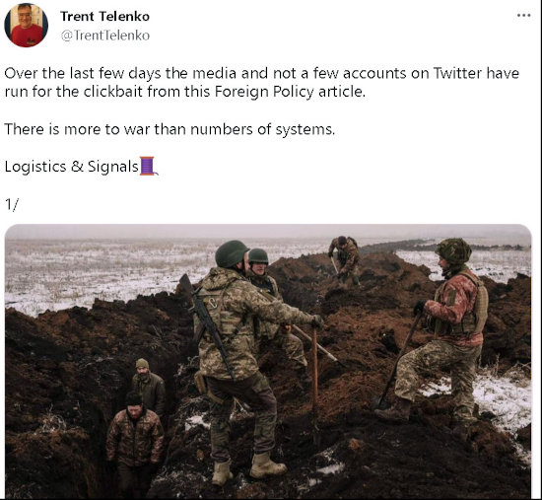Click the "1/" thread counter text

tap(11, 204)
